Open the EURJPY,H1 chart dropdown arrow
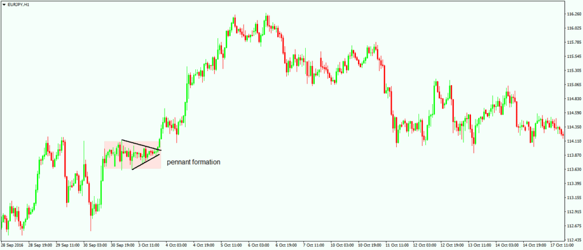 click(x=4, y=4)
